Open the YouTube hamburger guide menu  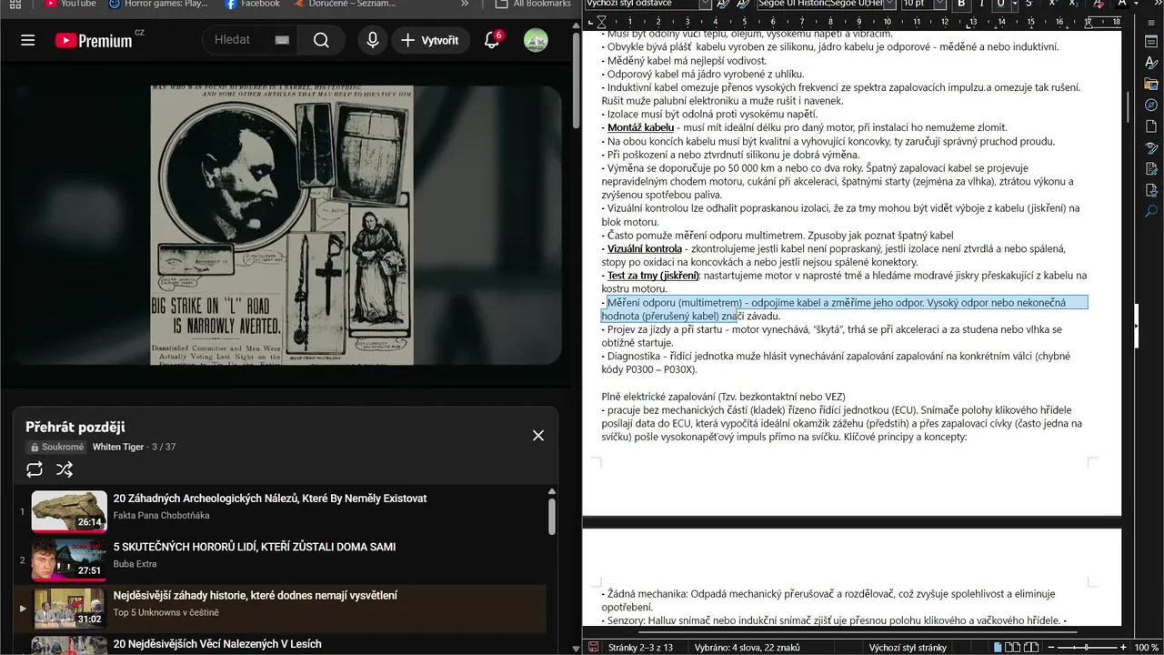(x=28, y=40)
